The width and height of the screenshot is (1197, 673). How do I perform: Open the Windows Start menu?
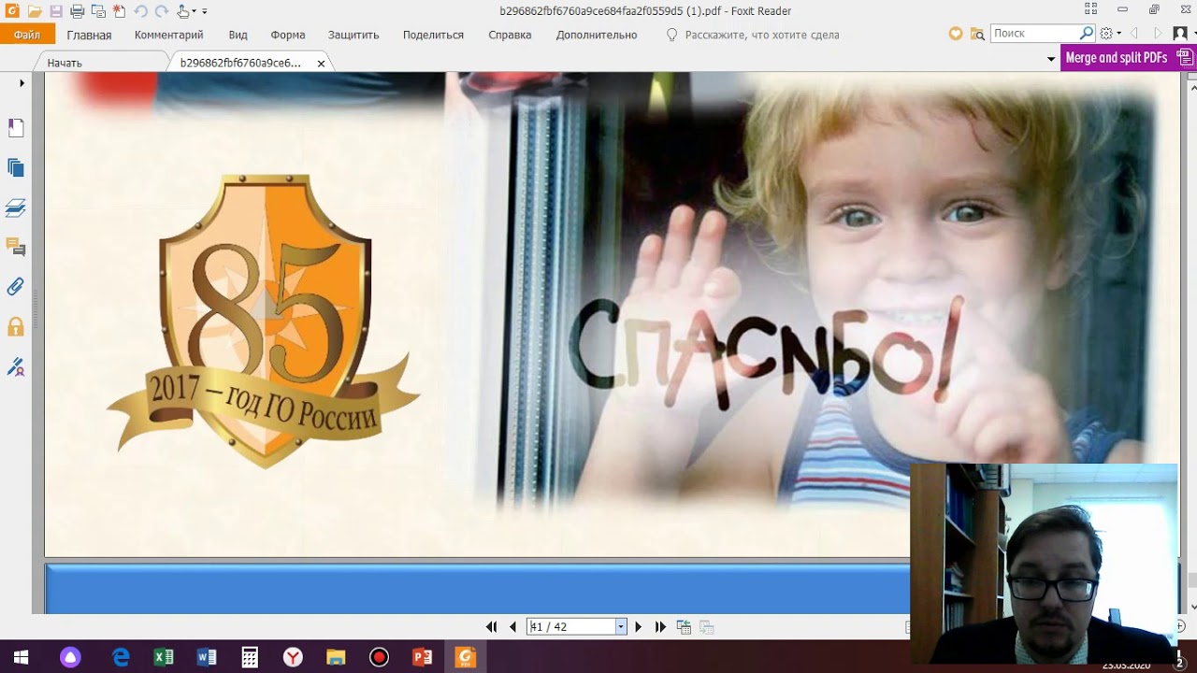click(x=21, y=657)
